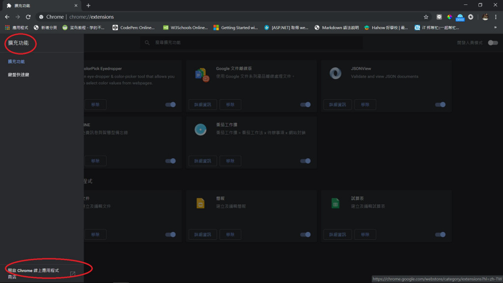The height and width of the screenshot is (283, 503).
Task: Open the 菜鸟教程 bookmark
Action: 84,28
